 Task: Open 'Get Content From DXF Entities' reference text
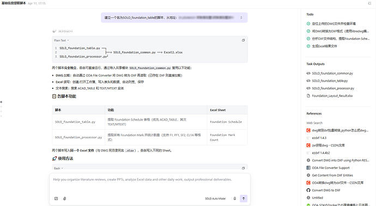(332, 175)
